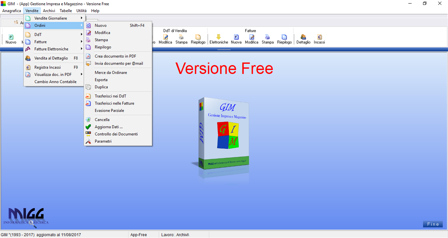Viewport: 448px width, 238px height.
Task: Select Merce da Ordinare entry
Action: 118,73
